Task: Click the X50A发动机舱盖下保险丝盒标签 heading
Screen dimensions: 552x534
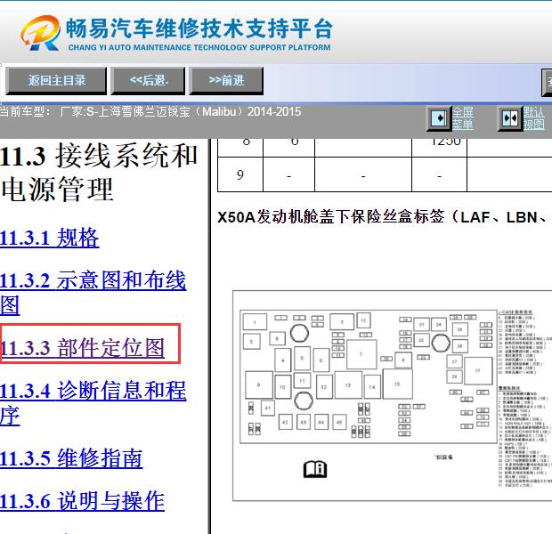Action: (384, 217)
